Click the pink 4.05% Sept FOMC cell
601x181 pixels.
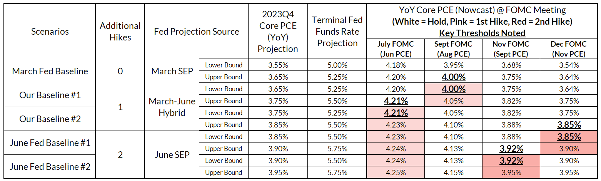coord(453,101)
